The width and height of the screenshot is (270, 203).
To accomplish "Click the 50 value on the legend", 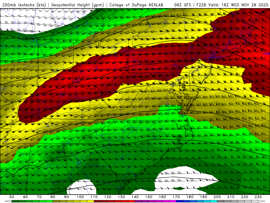I will (x=12, y=197).
